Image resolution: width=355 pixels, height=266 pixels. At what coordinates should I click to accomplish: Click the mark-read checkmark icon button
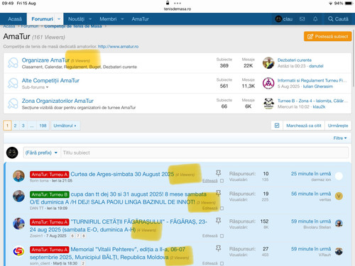click(x=277, y=126)
